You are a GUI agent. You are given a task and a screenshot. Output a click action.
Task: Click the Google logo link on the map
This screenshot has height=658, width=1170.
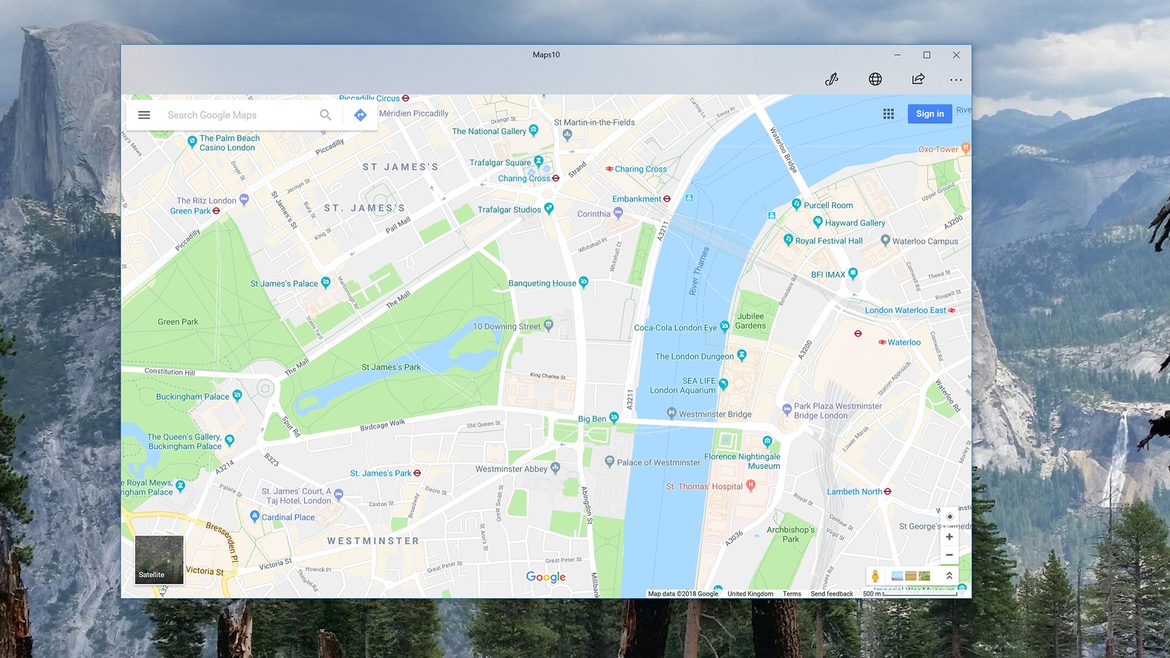(x=545, y=577)
